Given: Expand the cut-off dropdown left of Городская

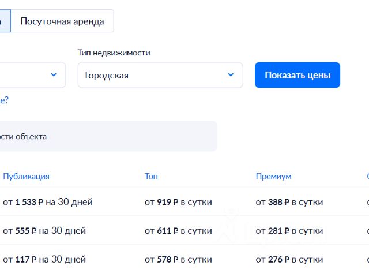Looking at the screenshot, I should click(33, 75).
